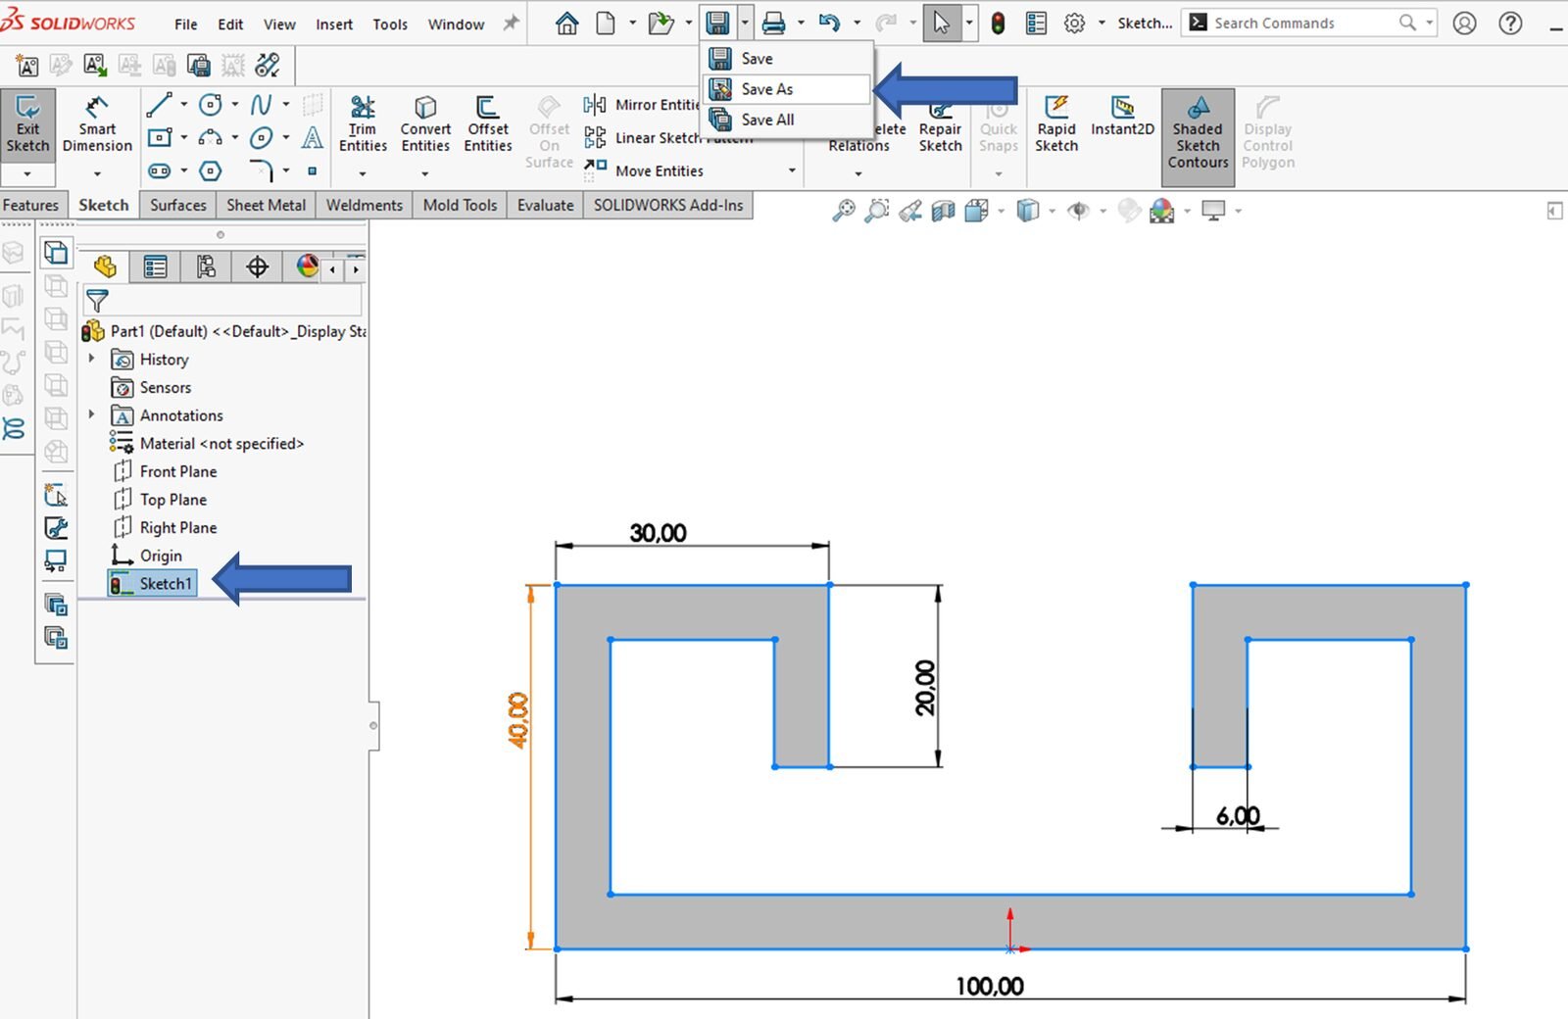Viewport: 1568px width, 1019px height.
Task: Open the Move Entities dropdown arrow
Action: [792, 170]
